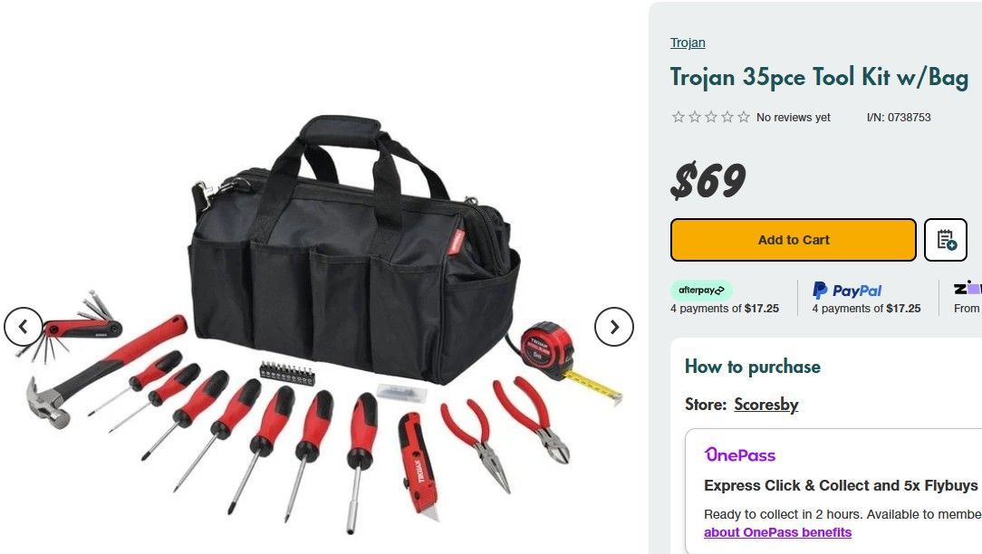Open the about OnePass benefits link
Viewport: 982px width, 554px height.
[x=777, y=532]
